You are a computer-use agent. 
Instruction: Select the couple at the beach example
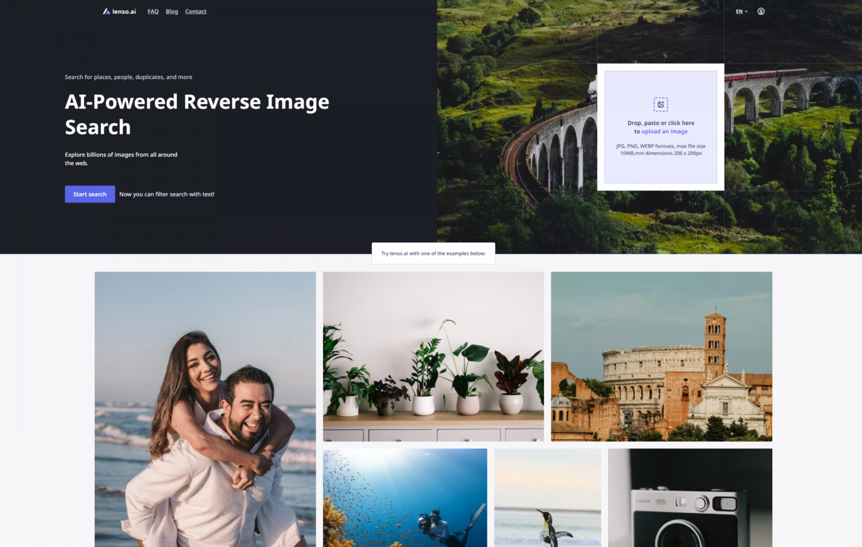[x=205, y=409]
